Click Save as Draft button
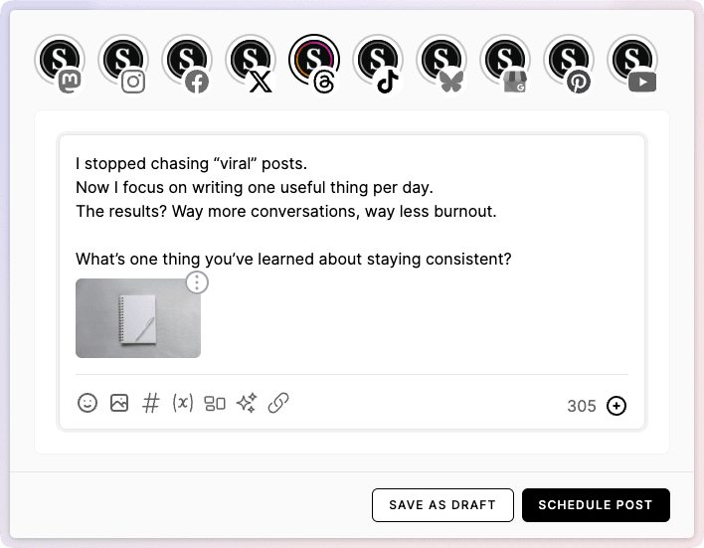The height and width of the screenshot is (548, 704). click(x=442, y=505)
